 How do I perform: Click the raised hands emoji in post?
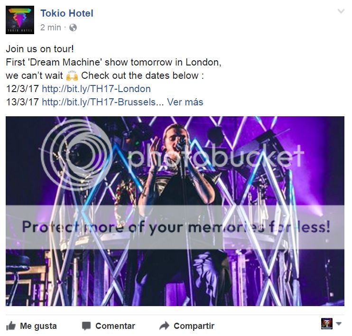pos(72,75)
